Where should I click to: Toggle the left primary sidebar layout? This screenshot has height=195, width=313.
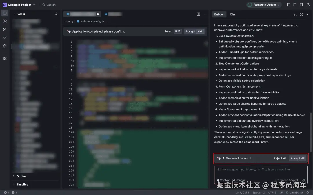pos(288,5)
